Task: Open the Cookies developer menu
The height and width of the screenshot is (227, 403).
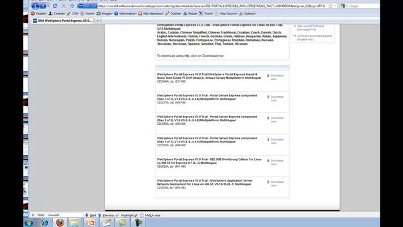Action: pos(57,13)
